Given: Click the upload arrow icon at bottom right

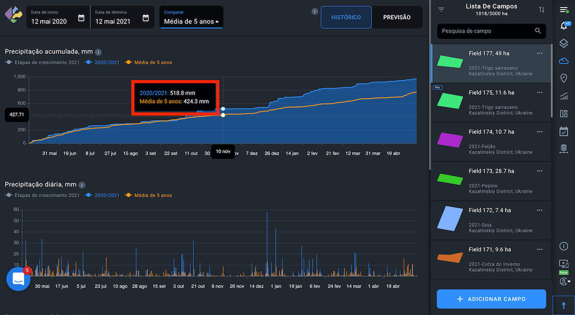Looking at the screenshot, I should (563, 305).
